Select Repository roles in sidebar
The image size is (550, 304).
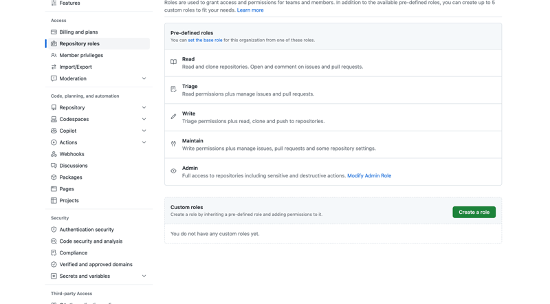pyautogui.click(x=98, y=43)
